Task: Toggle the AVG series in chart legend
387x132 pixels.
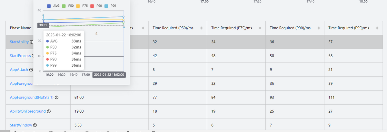Action: point(53,6)
